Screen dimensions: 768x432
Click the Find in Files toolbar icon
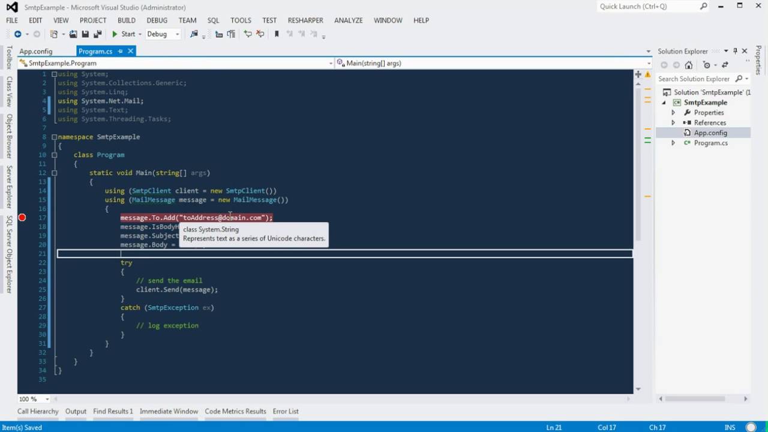coord(194,34)
